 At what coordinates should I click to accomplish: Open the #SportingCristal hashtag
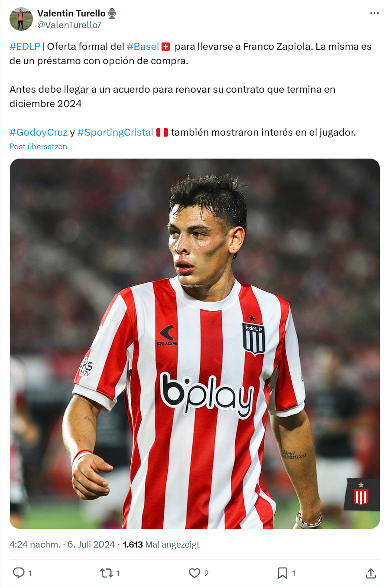[x=115, y=133]
